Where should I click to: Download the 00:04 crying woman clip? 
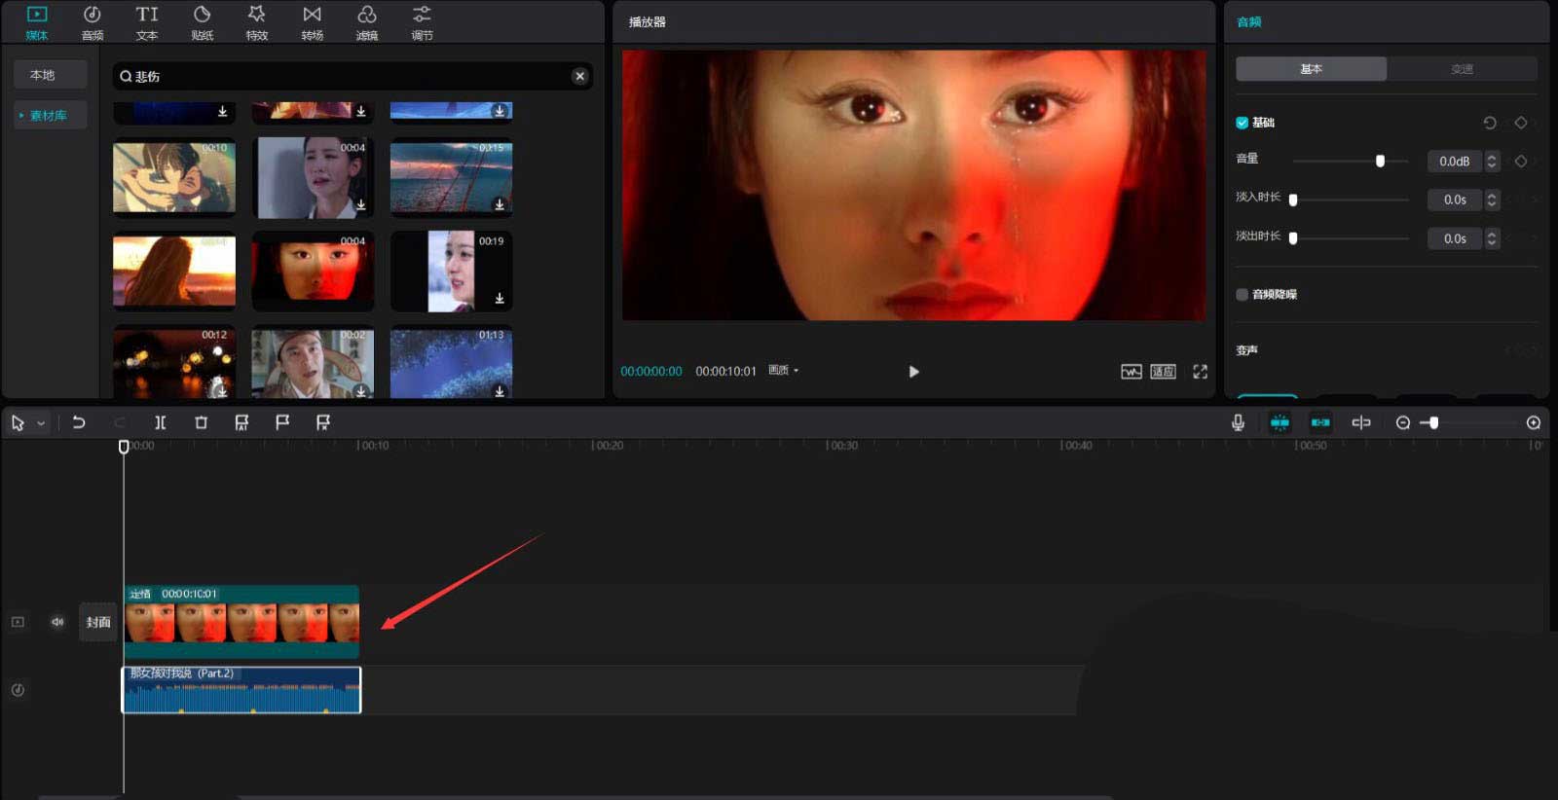(x=361, y=204)
